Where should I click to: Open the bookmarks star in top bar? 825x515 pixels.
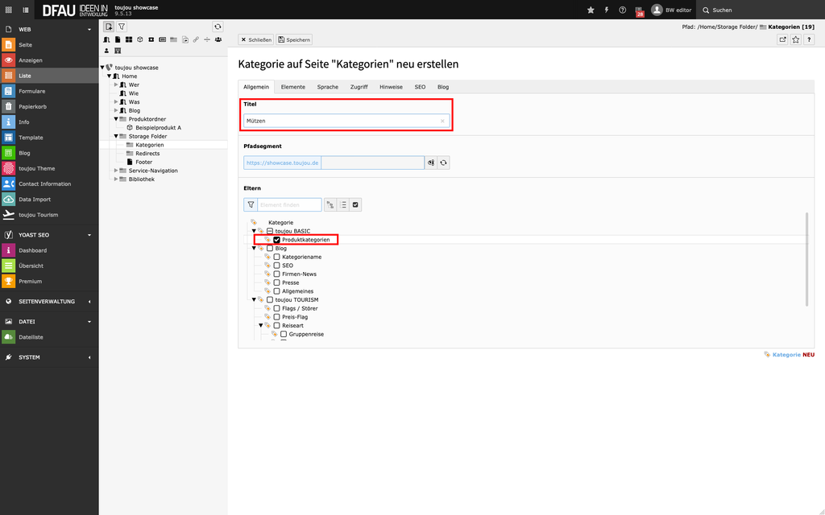click(x=591, y=10)
